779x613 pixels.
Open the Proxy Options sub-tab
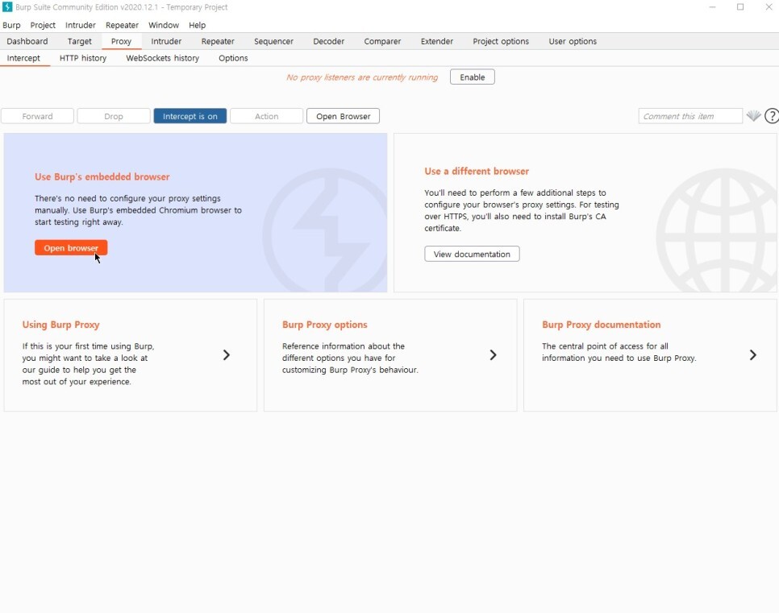pyautogui.click(x=233, y=58)
